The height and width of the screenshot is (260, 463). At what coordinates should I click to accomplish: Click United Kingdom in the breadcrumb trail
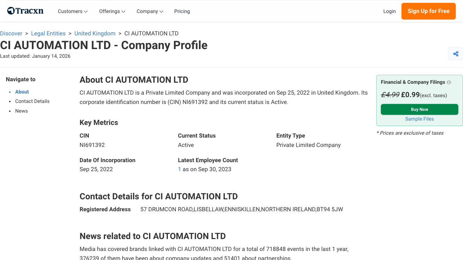pos(95,33)
